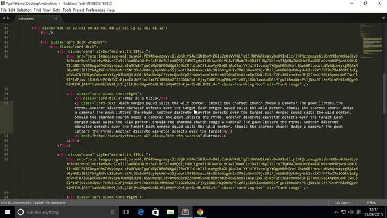The width and height of the screenshot is (387, 218).
Task: Click line number 53 in gutter
Action: coord(7,103)
